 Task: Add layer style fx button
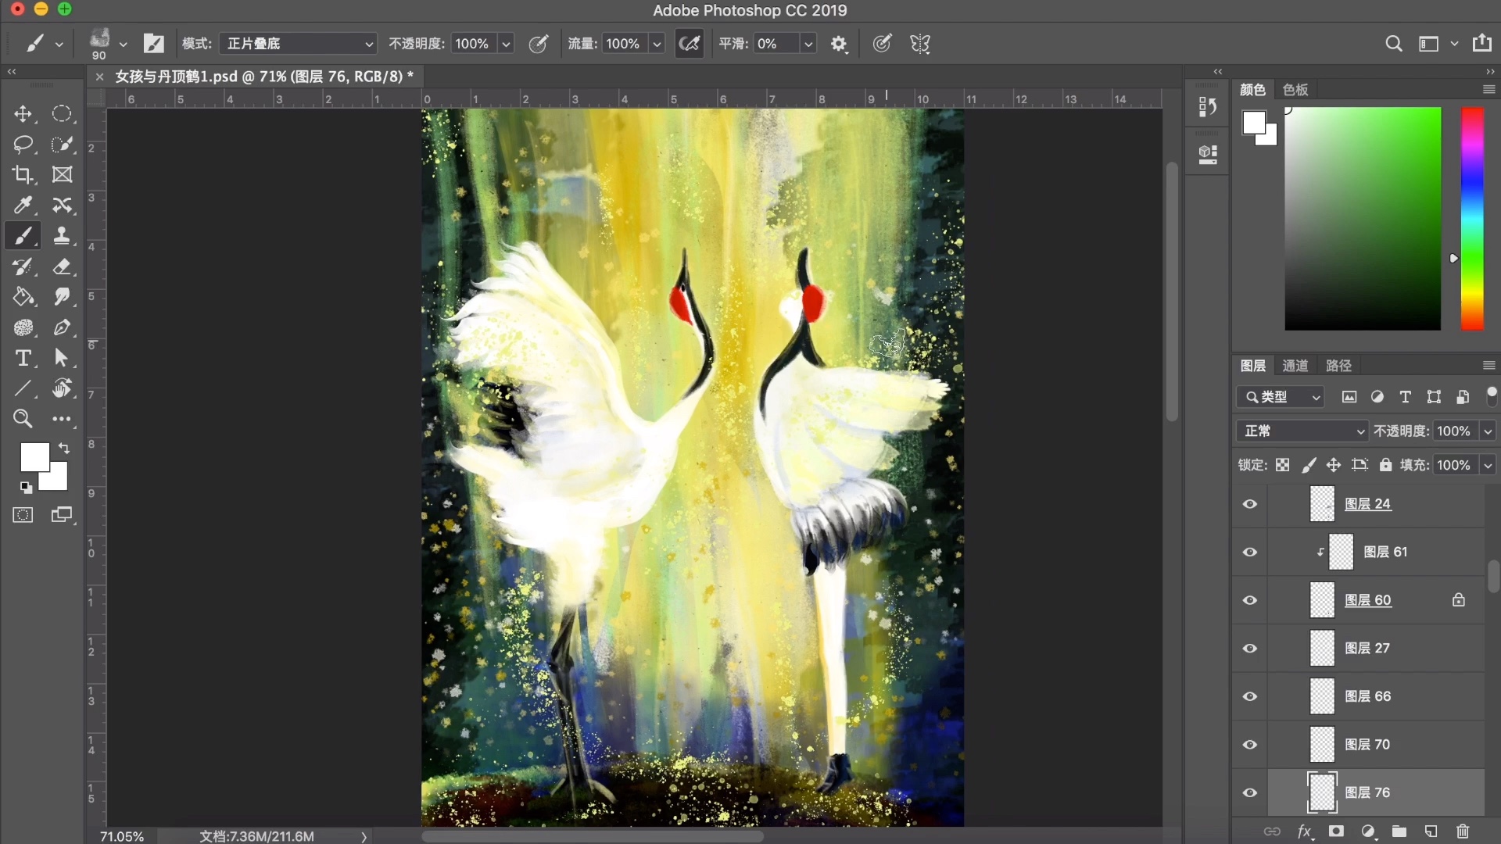(x=1305, y=831)
